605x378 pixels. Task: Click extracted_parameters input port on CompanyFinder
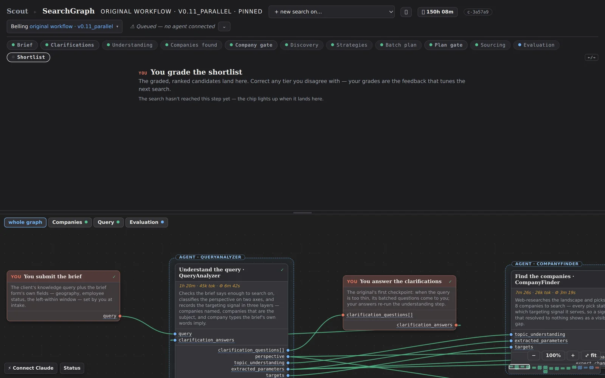[511, 341]
